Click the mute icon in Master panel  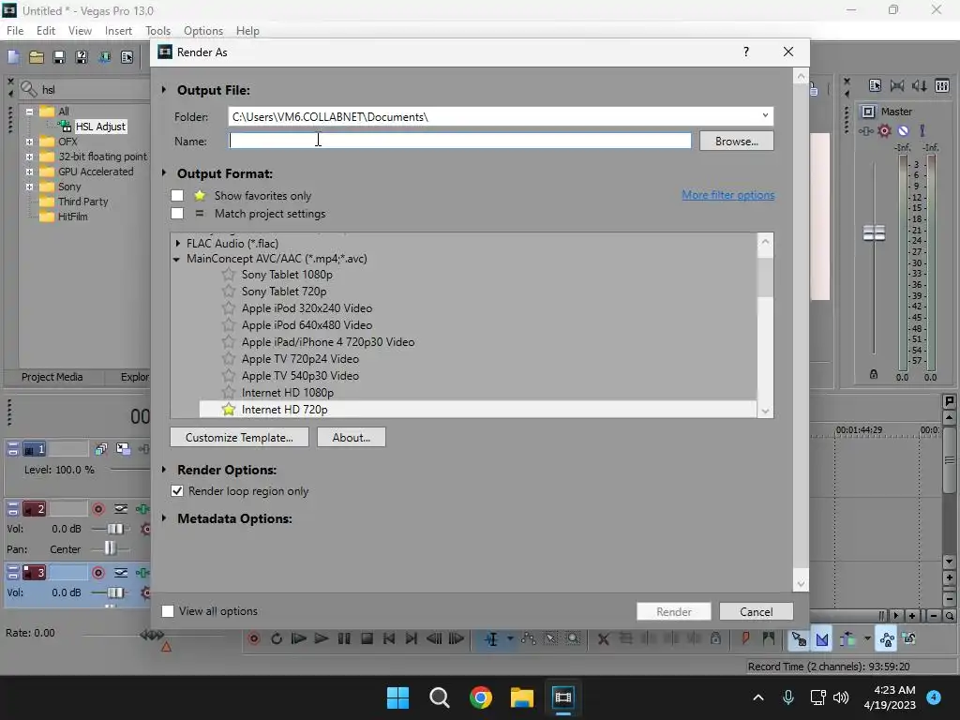(x=903, y=130)
